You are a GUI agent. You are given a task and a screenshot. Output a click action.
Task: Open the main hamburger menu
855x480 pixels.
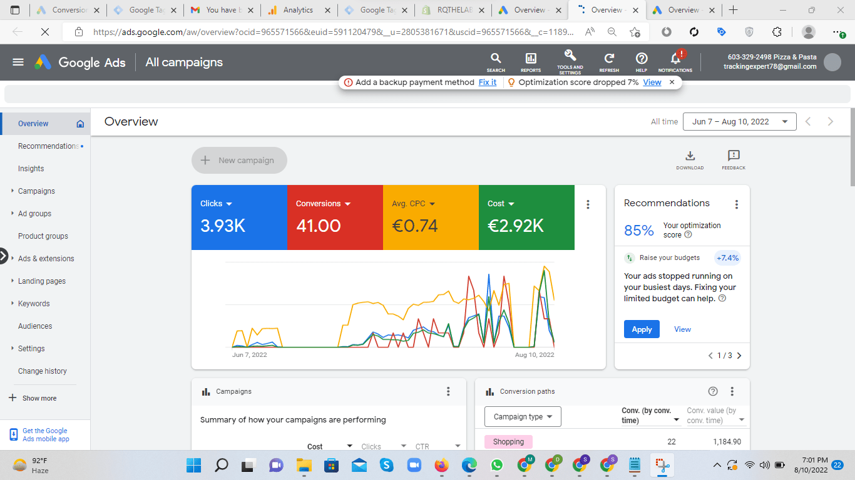coord(18,62)
